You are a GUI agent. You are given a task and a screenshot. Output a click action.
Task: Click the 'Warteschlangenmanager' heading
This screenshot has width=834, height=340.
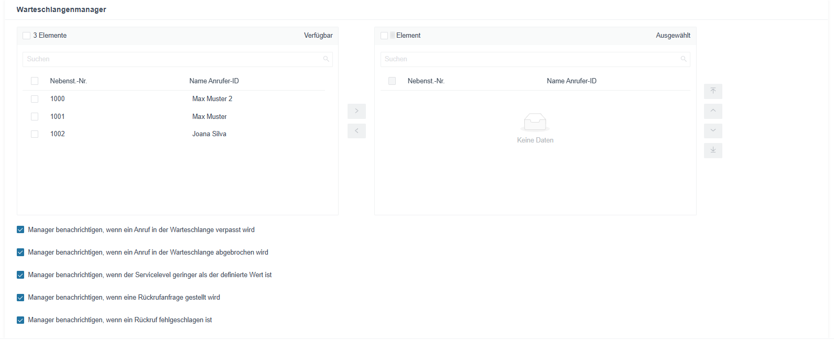coord(61,9)
